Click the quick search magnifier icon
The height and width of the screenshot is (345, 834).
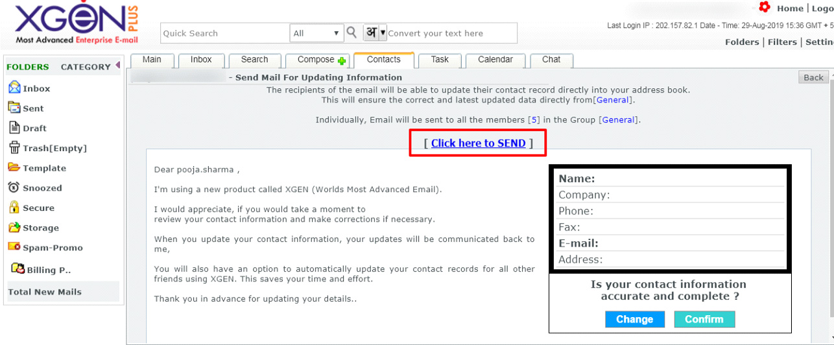tap(351, 32)
